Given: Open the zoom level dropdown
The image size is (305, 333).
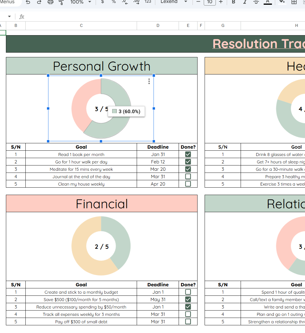Looking at the screenshot, I should tap(81, 2).
